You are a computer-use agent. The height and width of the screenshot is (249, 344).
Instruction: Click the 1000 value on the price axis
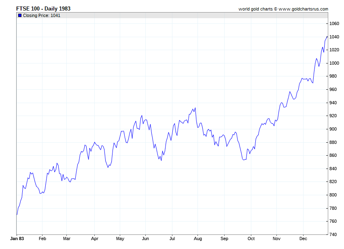(x=334, y=63)
